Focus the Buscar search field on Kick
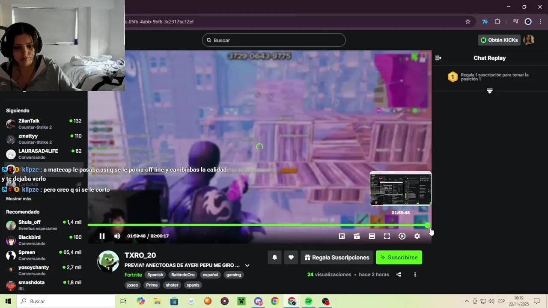The image size is (548, 308). (274, 40)
